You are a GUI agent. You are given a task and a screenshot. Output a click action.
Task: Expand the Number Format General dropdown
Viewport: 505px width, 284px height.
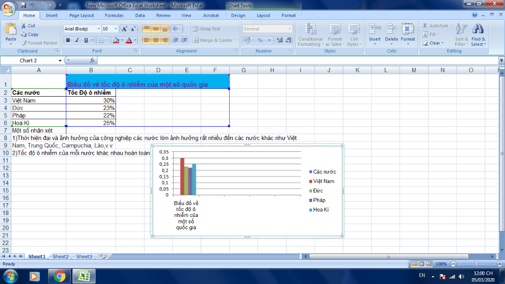tap(289, 29)
